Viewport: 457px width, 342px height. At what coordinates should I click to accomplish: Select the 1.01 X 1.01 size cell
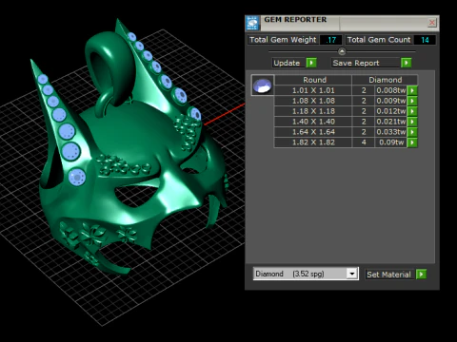pos(313,90)
